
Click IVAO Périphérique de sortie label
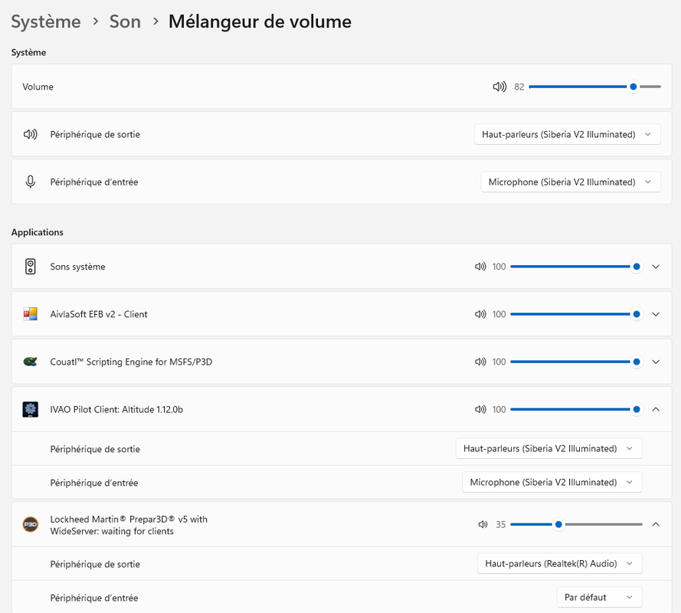pos(95,449)
